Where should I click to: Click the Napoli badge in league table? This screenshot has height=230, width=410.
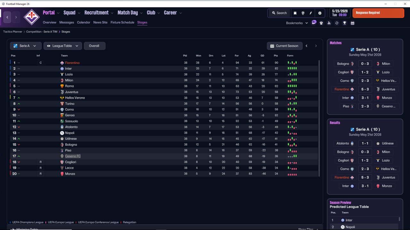pos(62,133)
